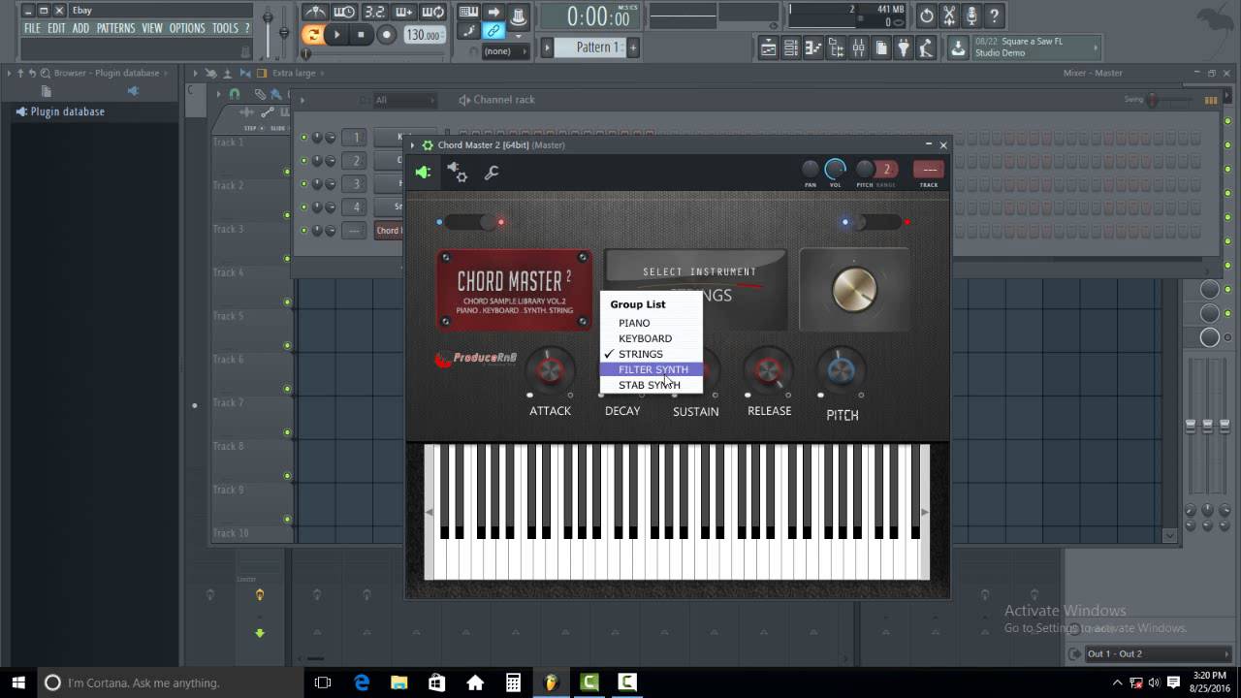Toggle pattern/song mode button
This screenshot has height=698, width=1241.
pos(312,35)
